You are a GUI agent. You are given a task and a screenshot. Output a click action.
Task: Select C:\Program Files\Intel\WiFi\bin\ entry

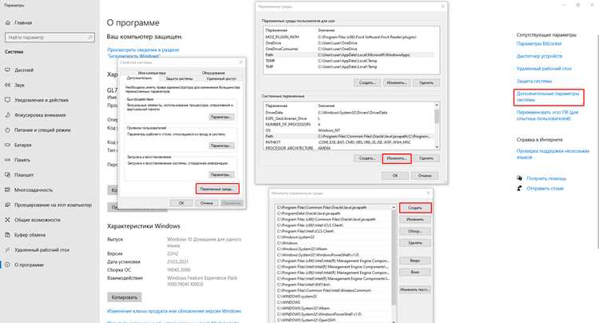click(x=333, y=285)
